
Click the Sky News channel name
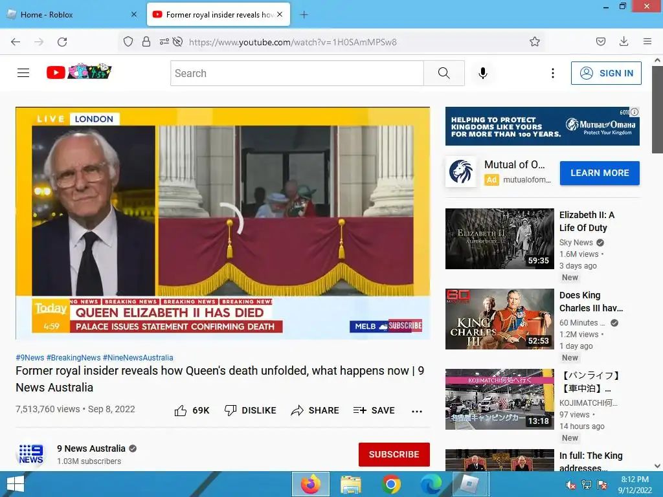(576, 242)
